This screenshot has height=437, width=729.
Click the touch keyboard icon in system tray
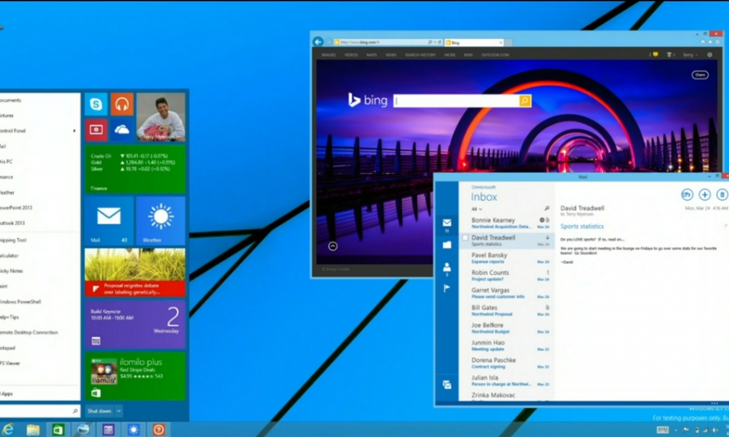pyautogui.click(x=663, y=430)
